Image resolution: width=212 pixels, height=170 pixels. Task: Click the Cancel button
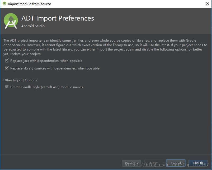tap(176, 163)
